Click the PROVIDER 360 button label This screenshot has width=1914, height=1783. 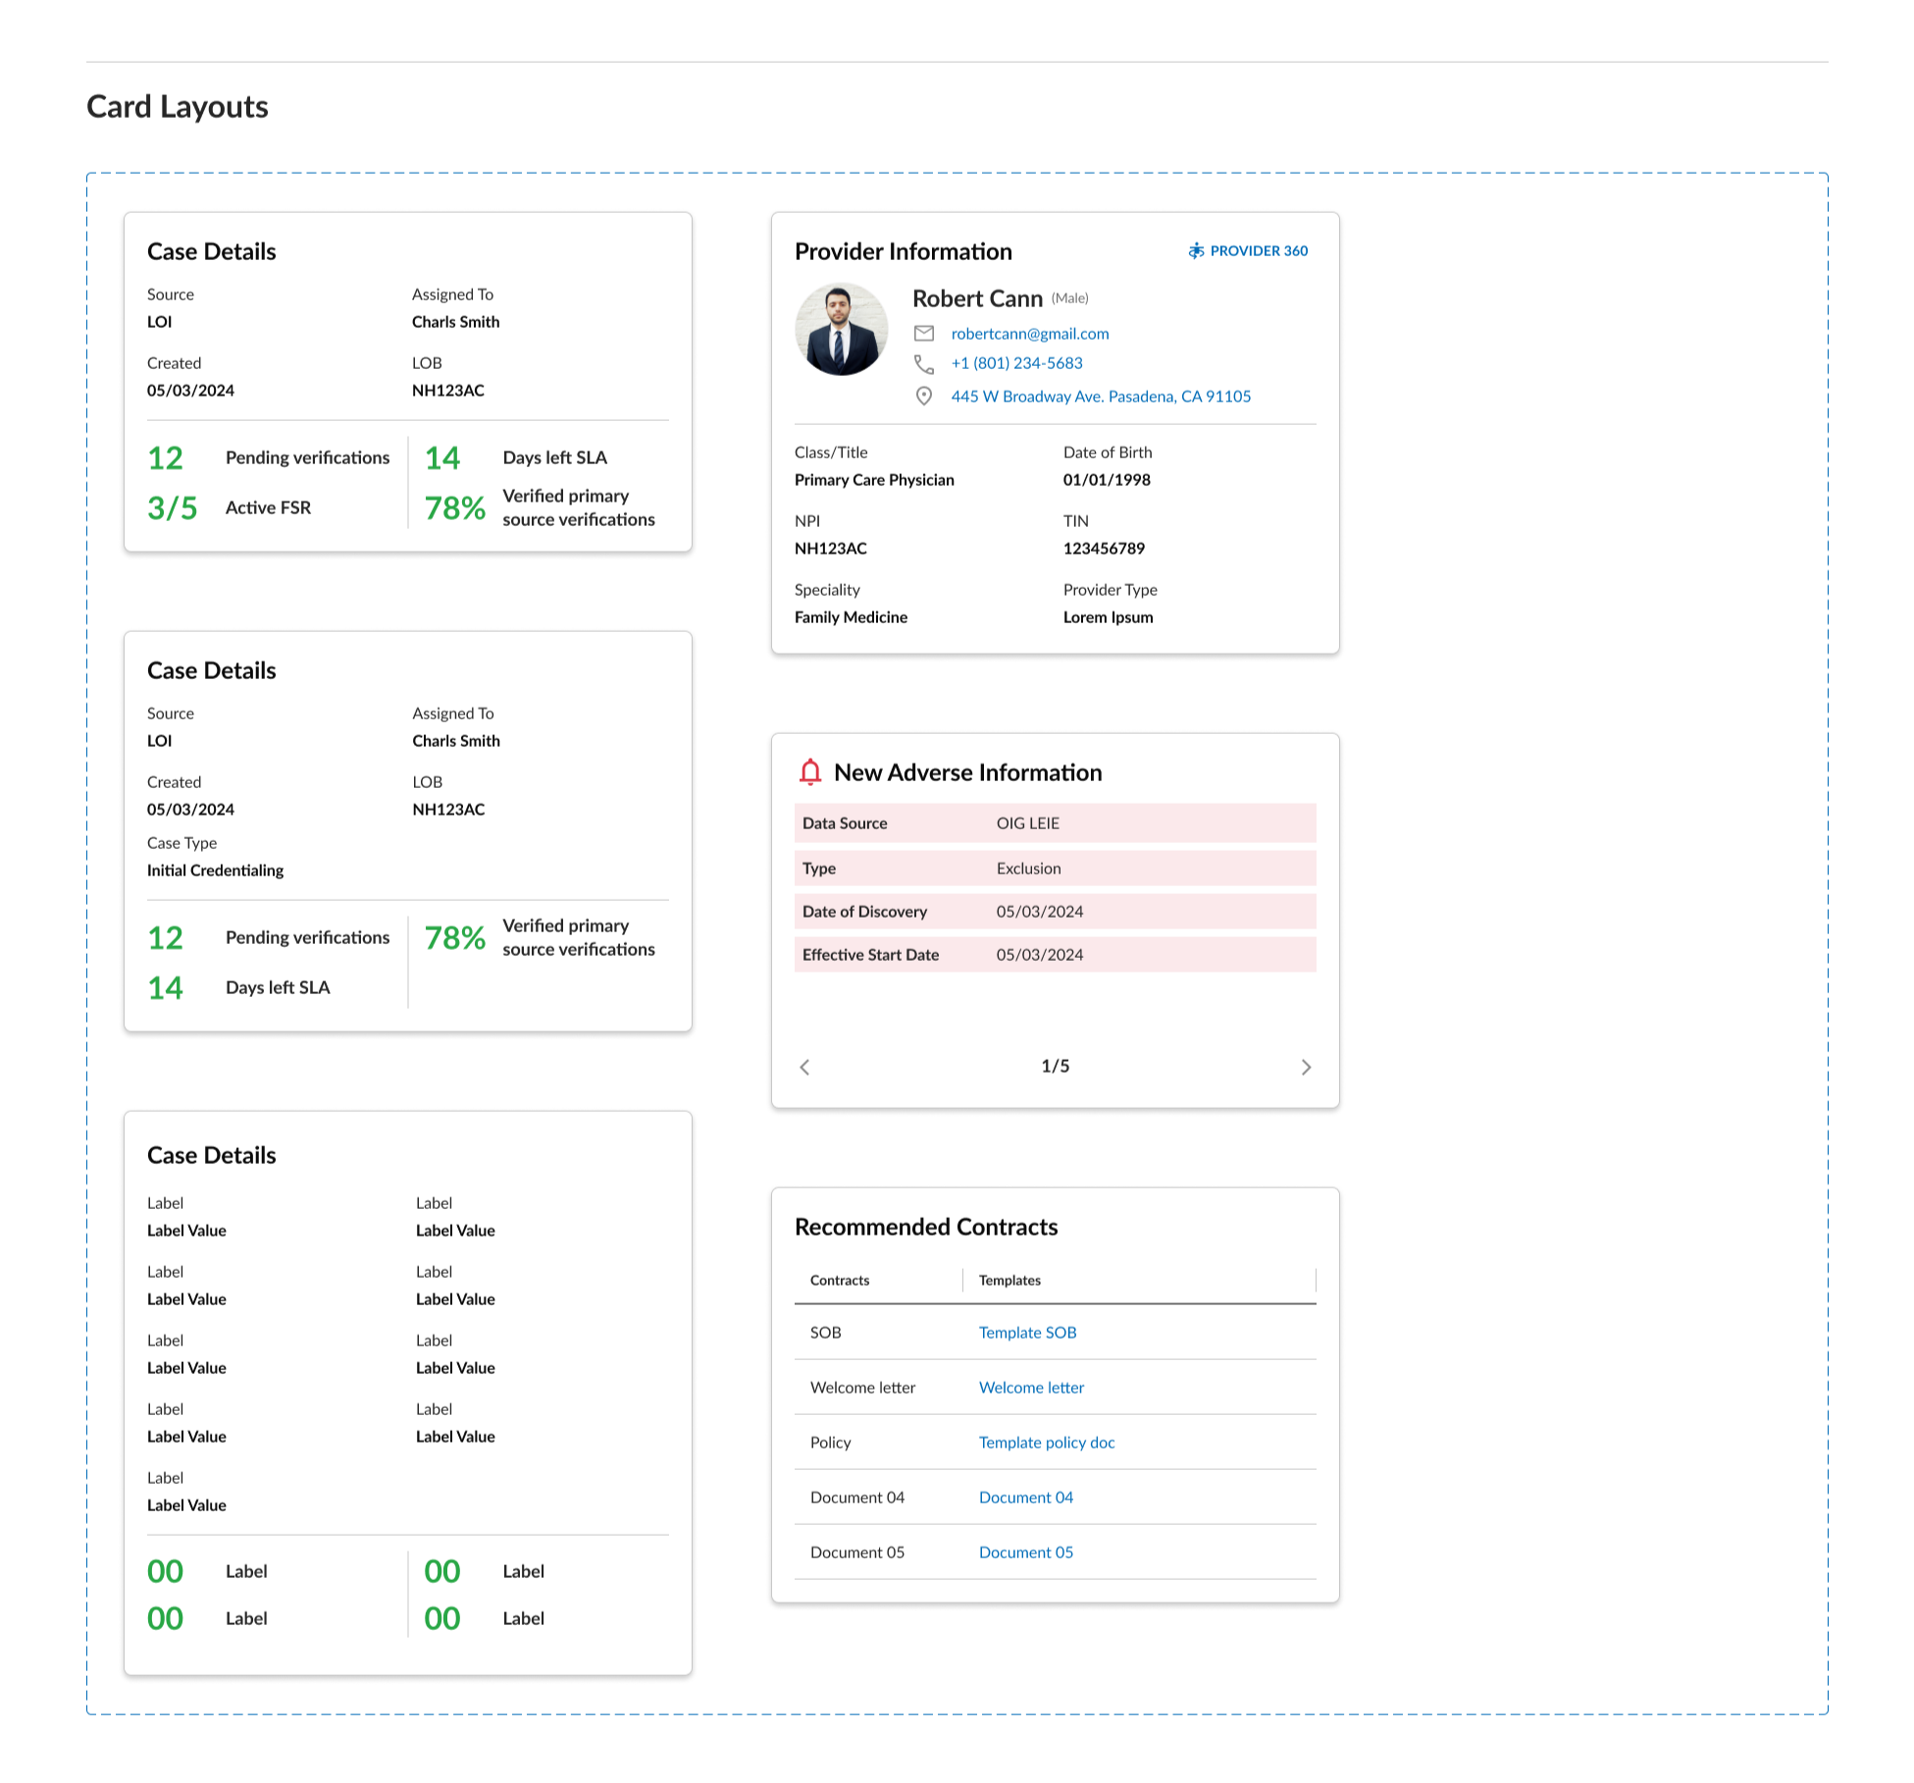1259,251
